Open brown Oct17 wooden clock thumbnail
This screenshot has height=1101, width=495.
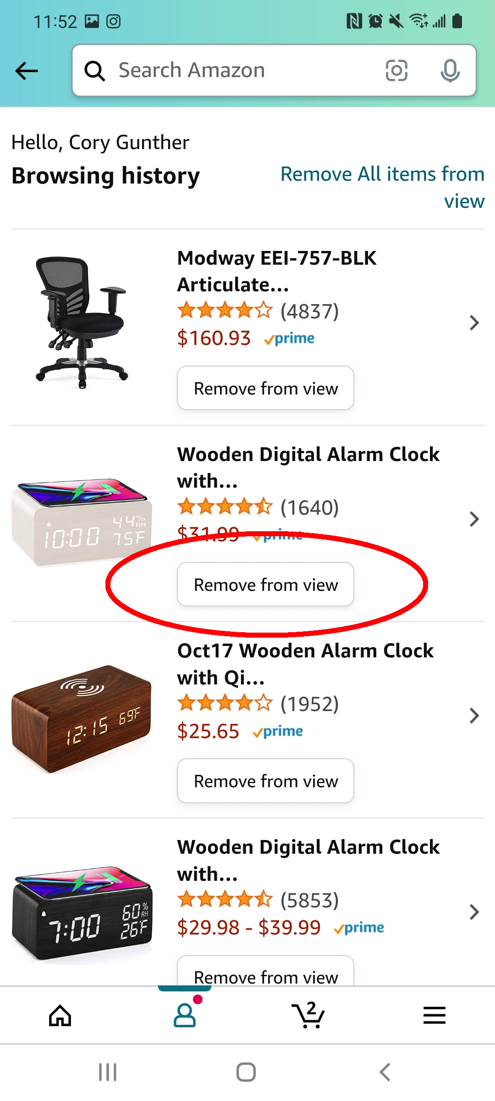[x=82, y=719]
